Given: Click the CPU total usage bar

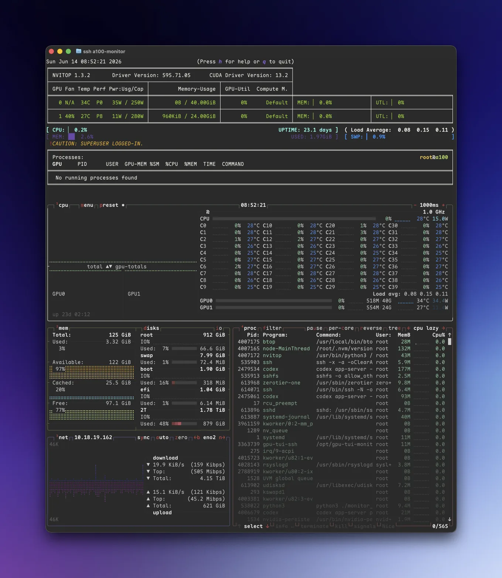Looking at the screenshot, I should [294, 219].
